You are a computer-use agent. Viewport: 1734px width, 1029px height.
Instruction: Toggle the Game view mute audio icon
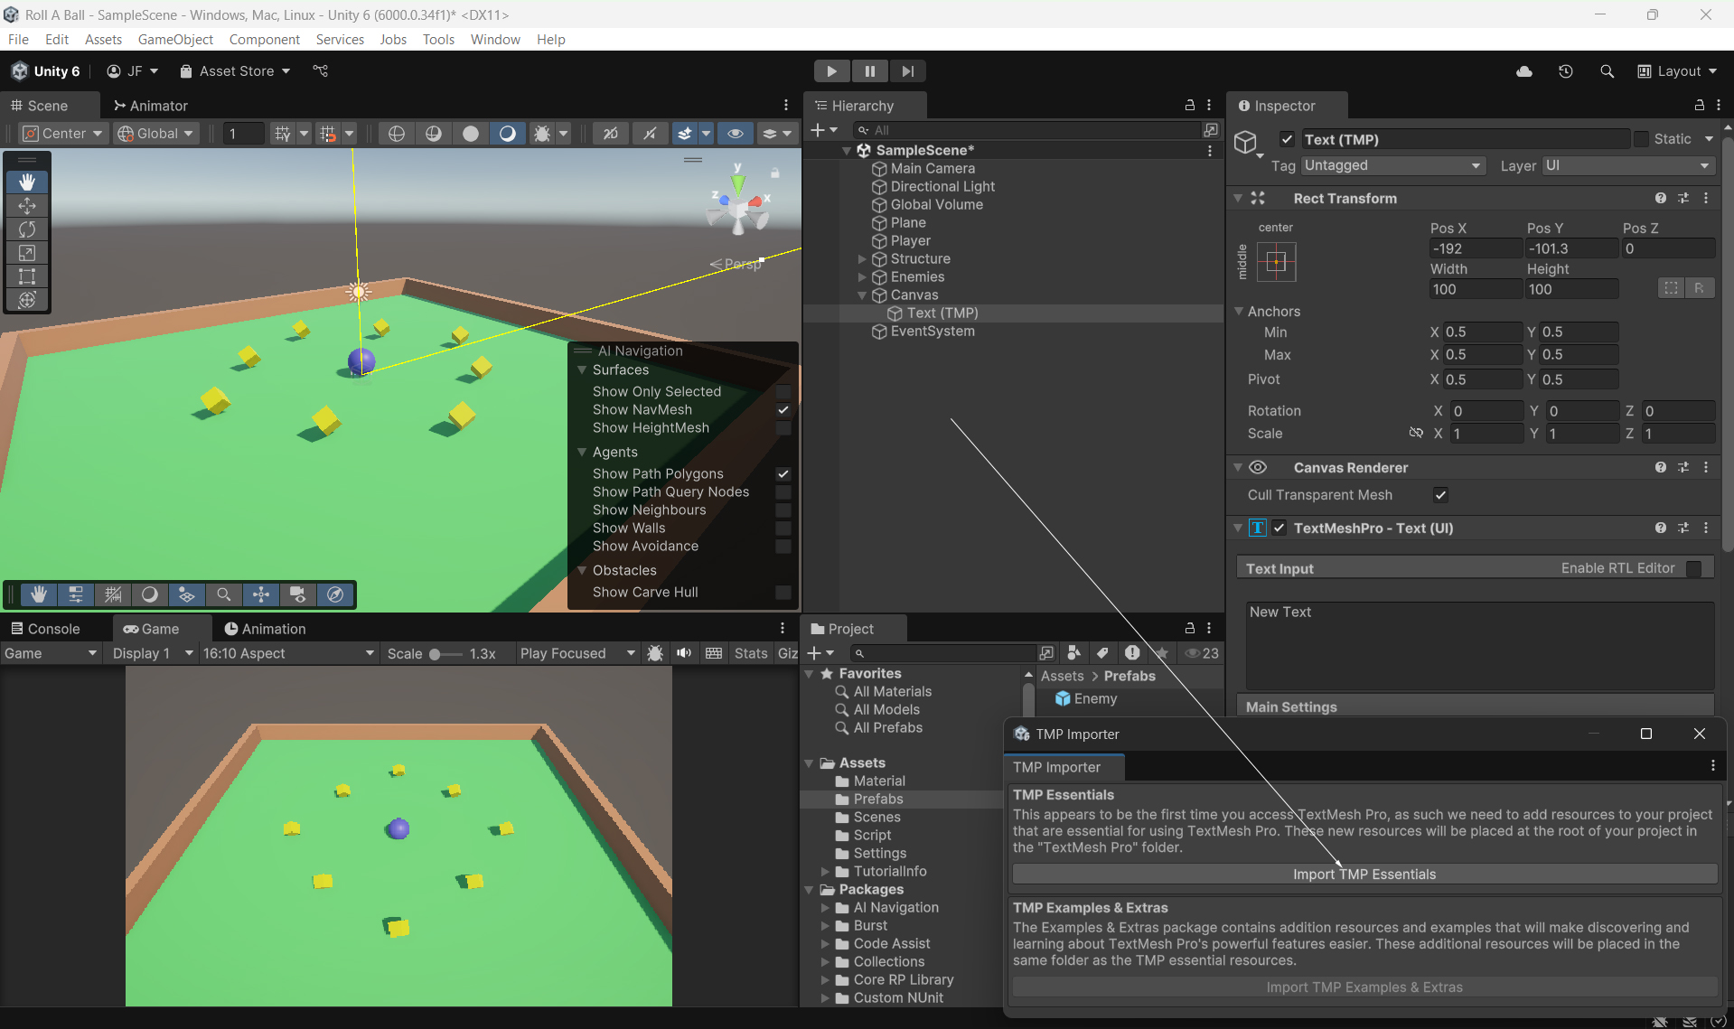click(684, 653)
